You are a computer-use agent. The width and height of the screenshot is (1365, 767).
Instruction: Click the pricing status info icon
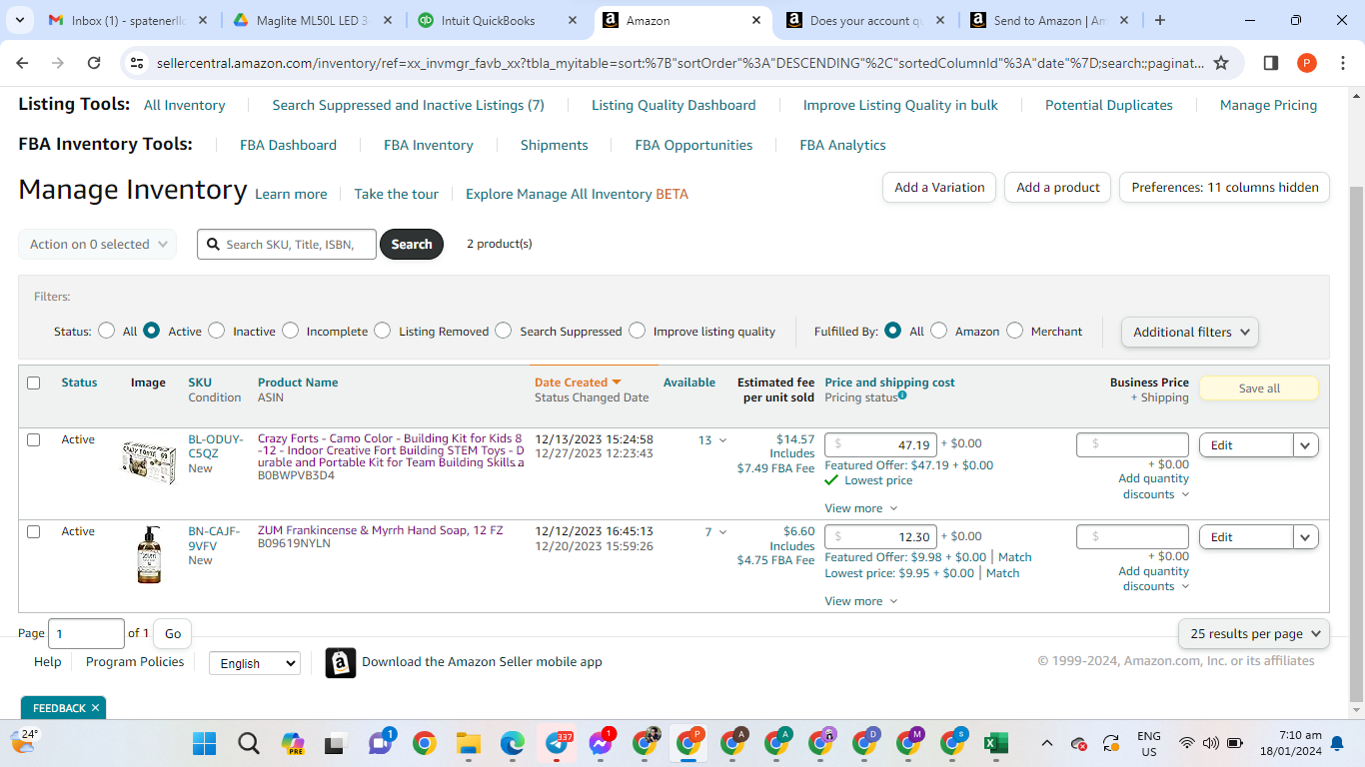coord(902,395)
